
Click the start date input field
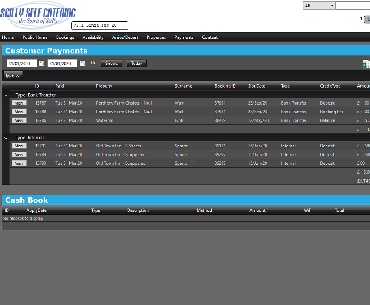pyautogui.click(x=22, y=64)
